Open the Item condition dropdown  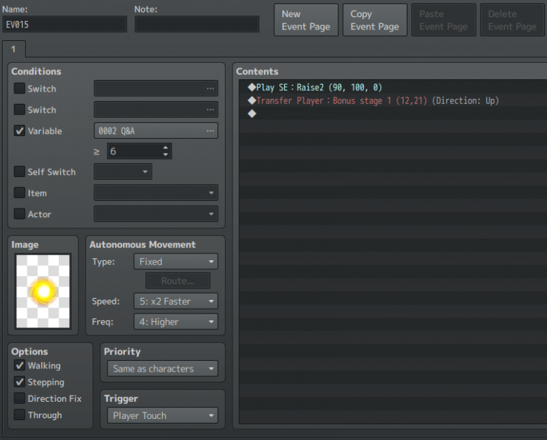[x=156, y=193]
